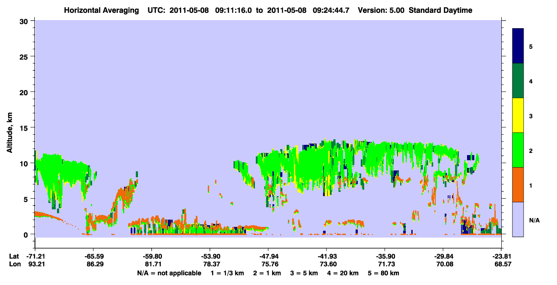
Task: Click latitude value -65.59
Action: tap(93, 256)
